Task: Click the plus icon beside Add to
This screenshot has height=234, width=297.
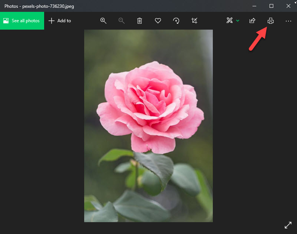Action: [52, 21]
